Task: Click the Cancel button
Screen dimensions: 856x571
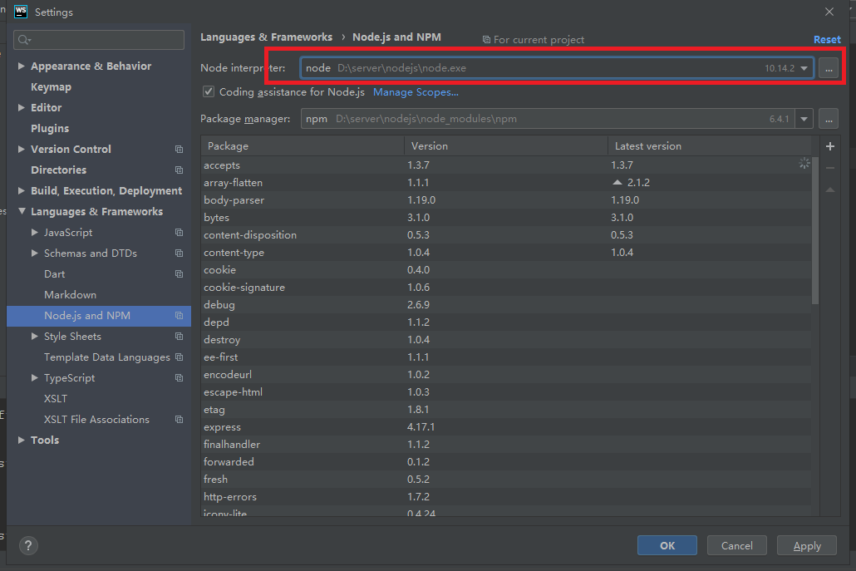Action: (x=737, y=545)
